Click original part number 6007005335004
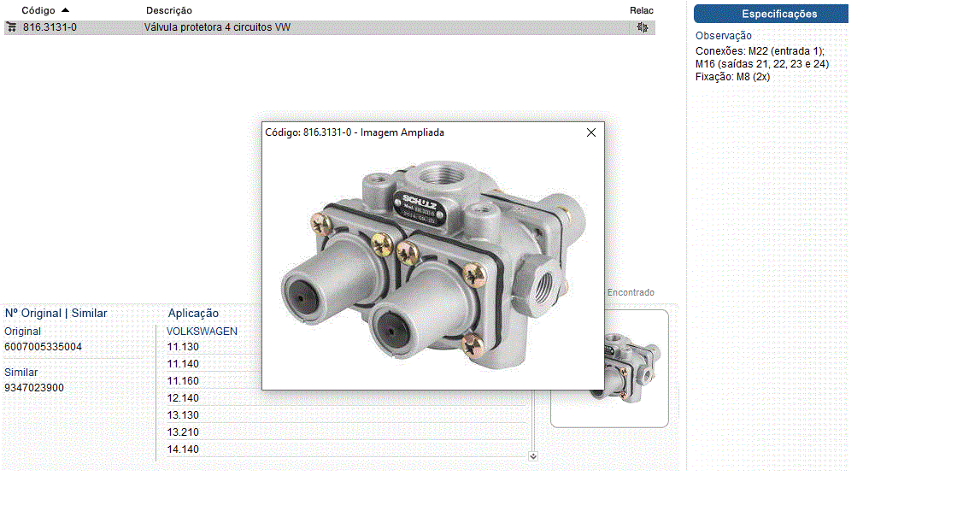Viewport: 957px width, 511px height. click(x=44, y=347)
